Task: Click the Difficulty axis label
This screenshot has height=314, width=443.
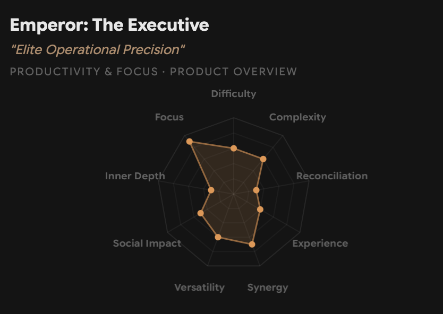Action: pos(234,94)
